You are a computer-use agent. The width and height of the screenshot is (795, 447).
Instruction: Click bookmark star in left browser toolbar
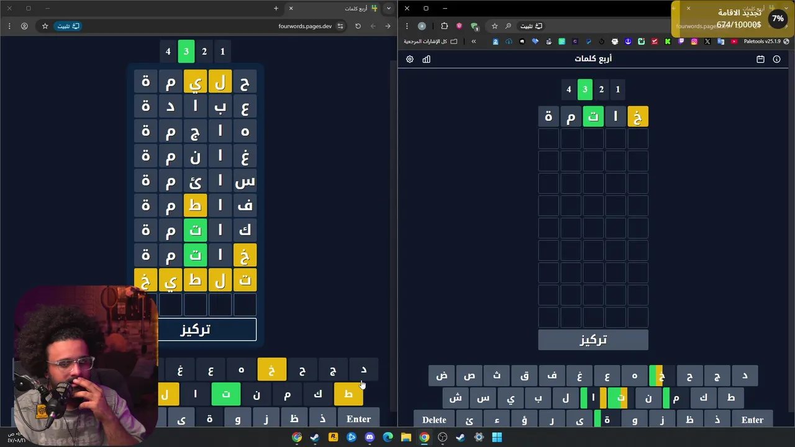pos(45,26)
